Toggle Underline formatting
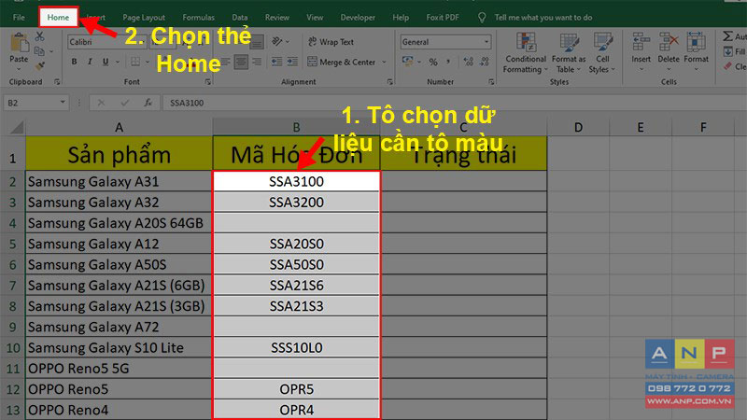Screen dimensions: 747x420 point(106,62)
